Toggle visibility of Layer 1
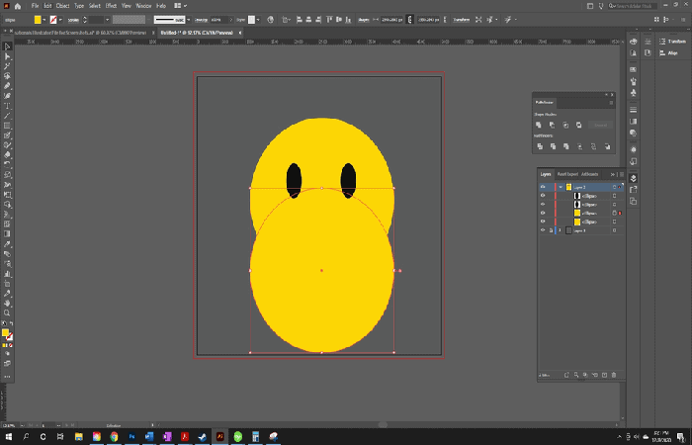 (x=543, y=230)
